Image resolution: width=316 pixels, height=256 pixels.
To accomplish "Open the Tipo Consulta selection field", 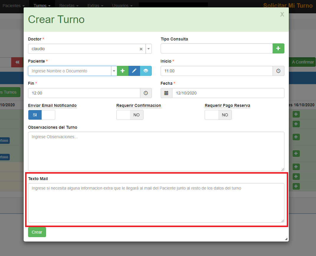I will coord(216,48).
